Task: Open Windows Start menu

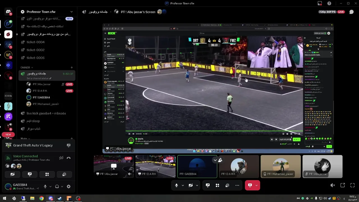Action: coord(4,198)
